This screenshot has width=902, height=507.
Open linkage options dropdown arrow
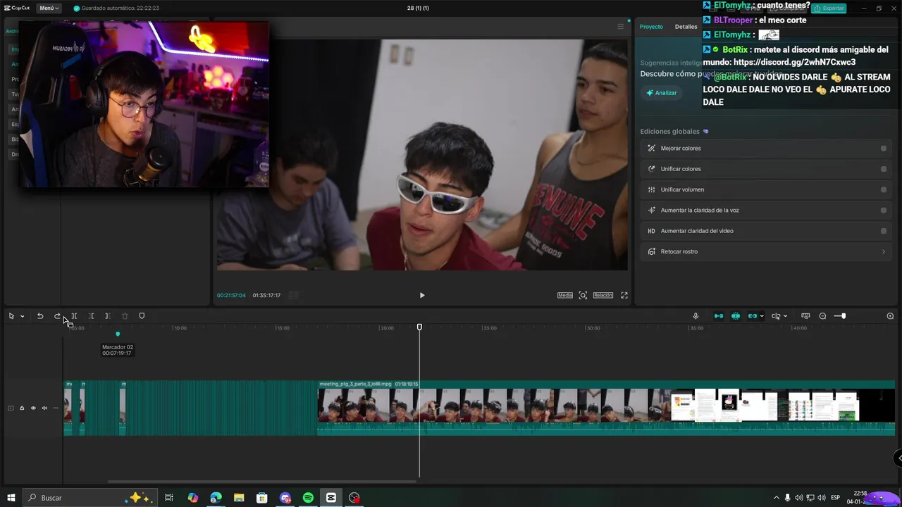click(762, 316)
